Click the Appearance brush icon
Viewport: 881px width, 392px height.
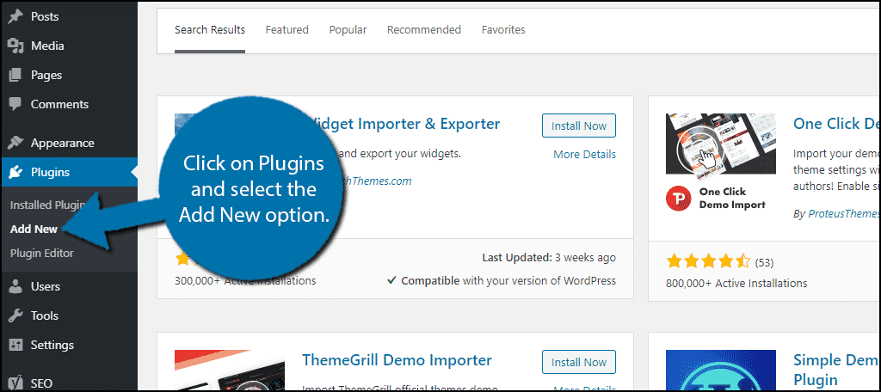pyautogui.click(x=15, y=143)
